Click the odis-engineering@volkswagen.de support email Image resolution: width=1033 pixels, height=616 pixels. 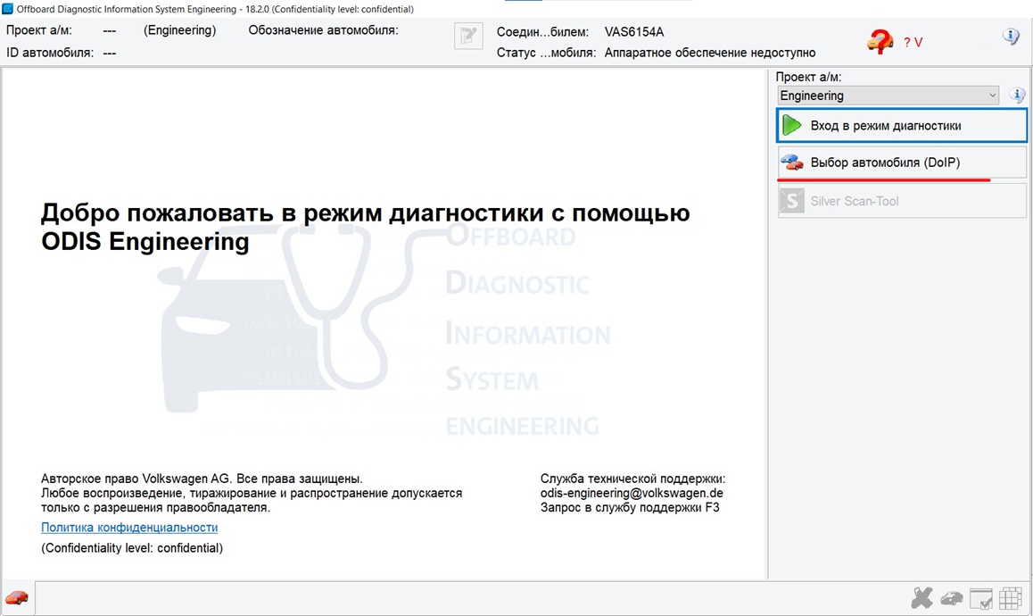(x=632, y=493)
